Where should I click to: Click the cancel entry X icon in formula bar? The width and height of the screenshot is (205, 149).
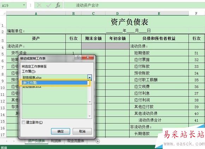[39, 6]
